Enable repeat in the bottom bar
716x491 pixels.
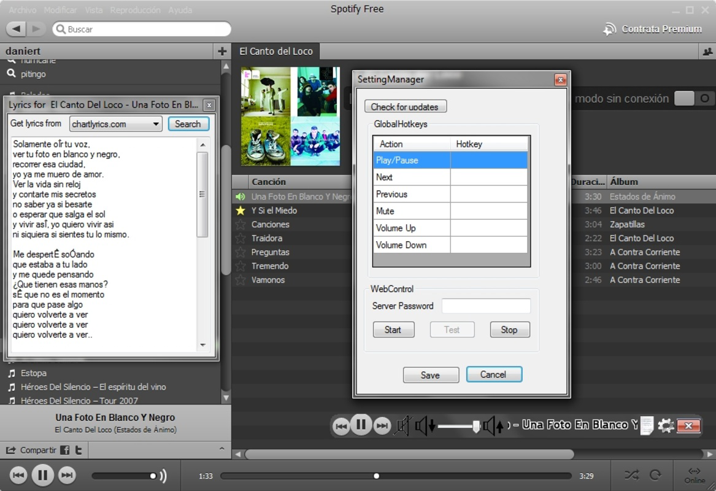click(655, 475)
